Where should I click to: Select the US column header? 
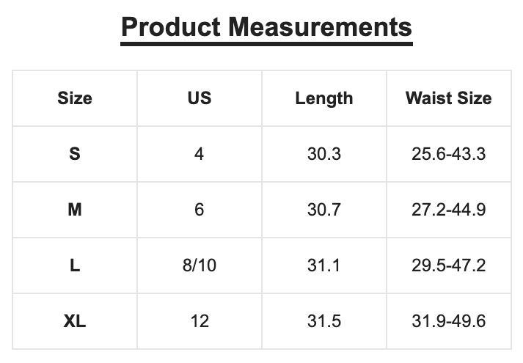pyautogui.click(x=200, y=98)
